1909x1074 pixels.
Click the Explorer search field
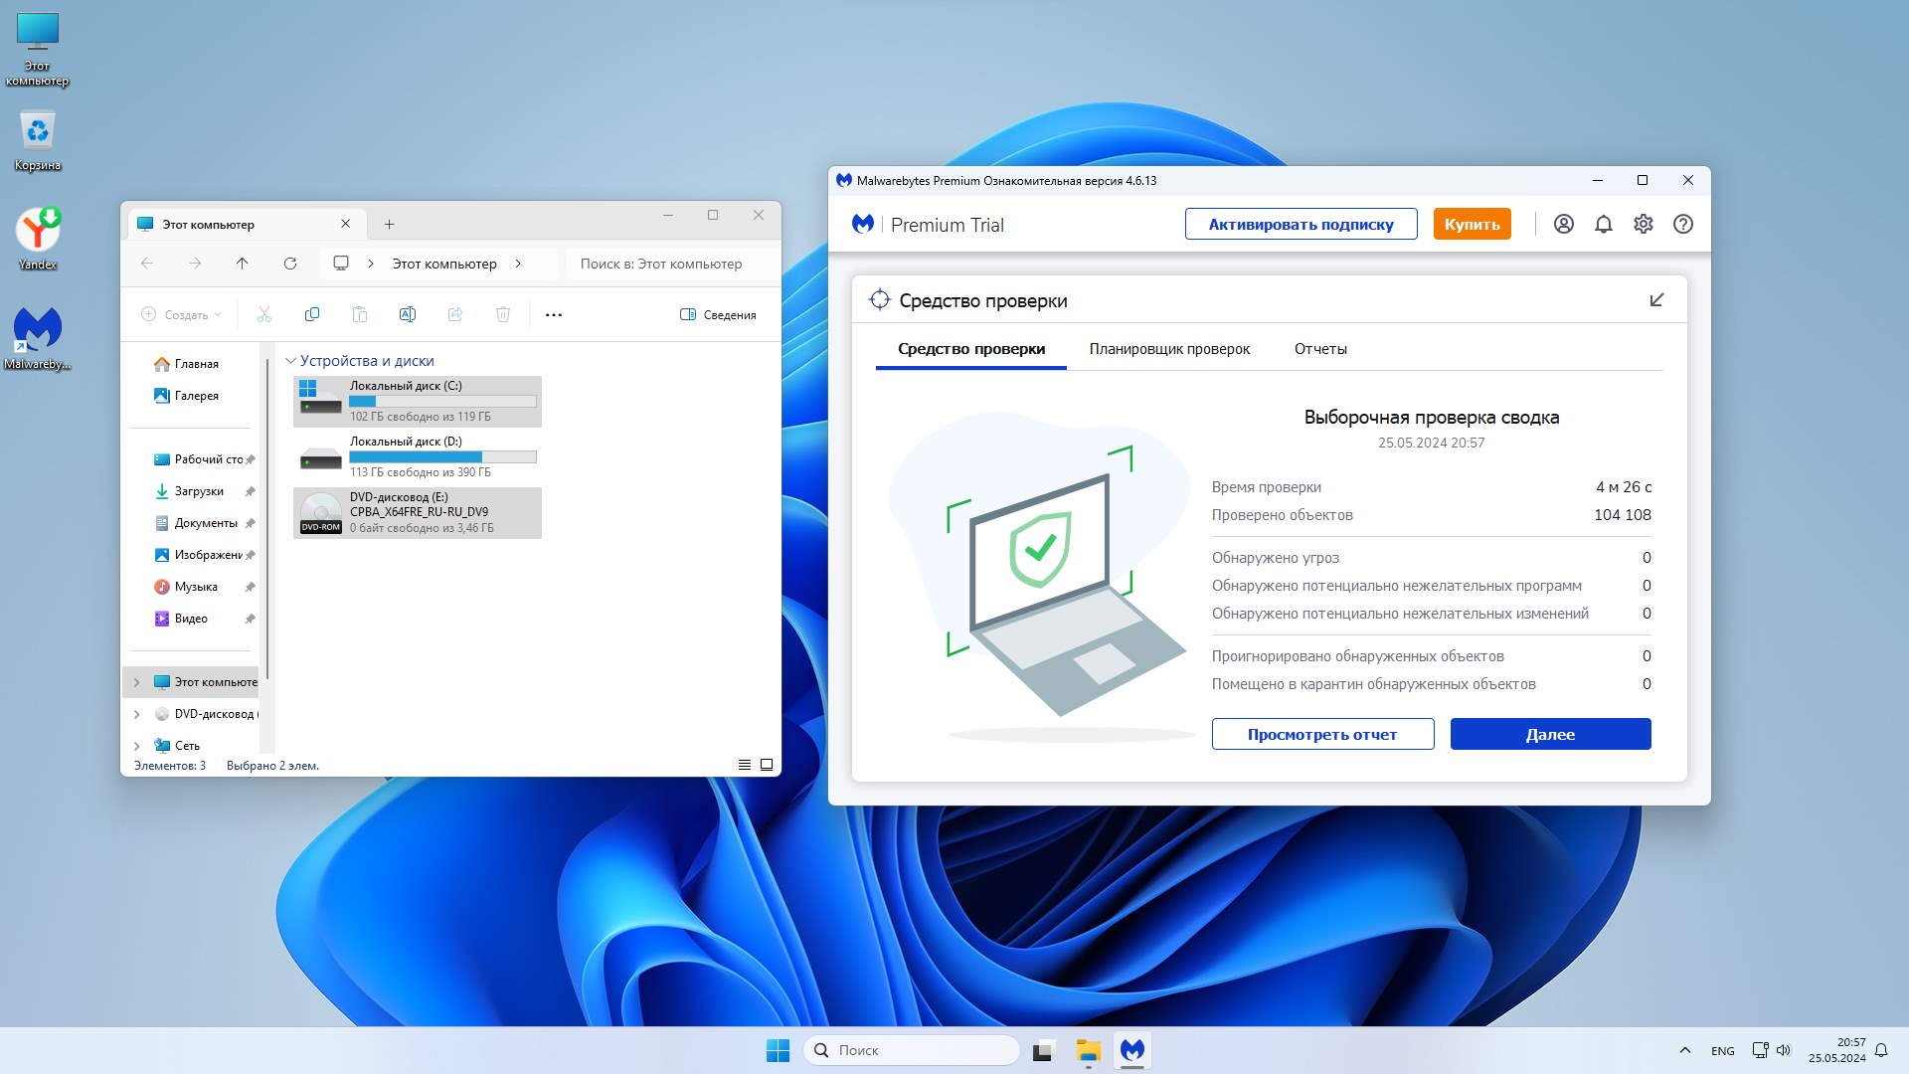pyautogui.click(x=666, y=264)
